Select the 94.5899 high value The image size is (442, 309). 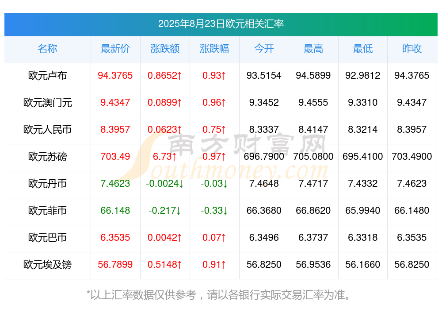pyautogui.click(x=313, y=75)
